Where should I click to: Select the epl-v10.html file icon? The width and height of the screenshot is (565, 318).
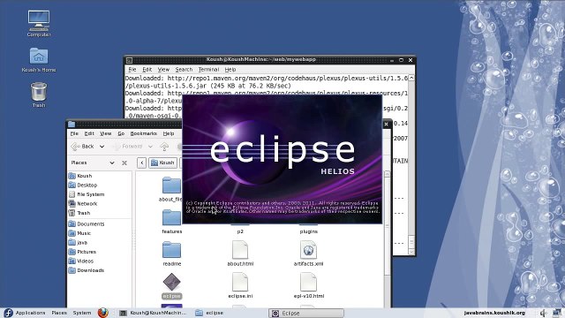click(x=308, y=282)
